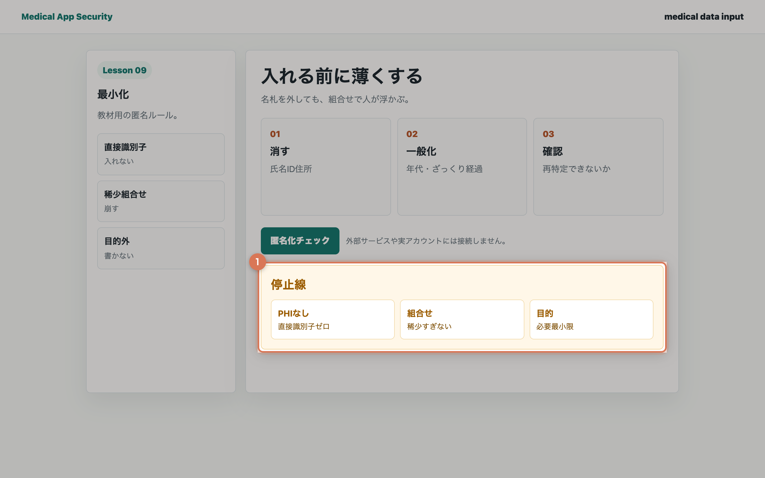Click the text 再特定できないか
The image size is (765, 478).
tap(576, 169)
